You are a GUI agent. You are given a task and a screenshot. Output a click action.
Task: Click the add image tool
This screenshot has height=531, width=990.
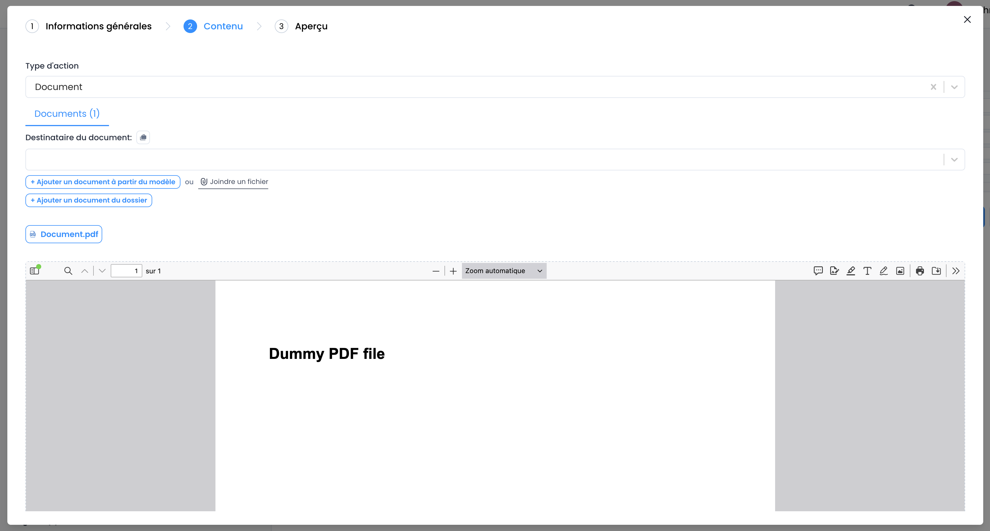900,271
